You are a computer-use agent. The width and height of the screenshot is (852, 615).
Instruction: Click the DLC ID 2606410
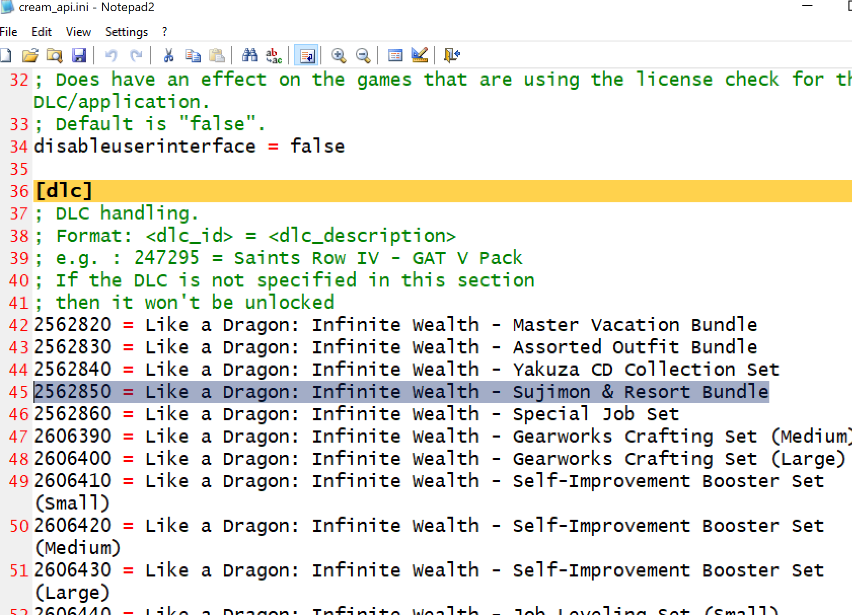point(72,481)
